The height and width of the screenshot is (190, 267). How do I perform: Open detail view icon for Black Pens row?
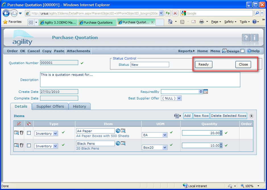(x=16, y=145)
